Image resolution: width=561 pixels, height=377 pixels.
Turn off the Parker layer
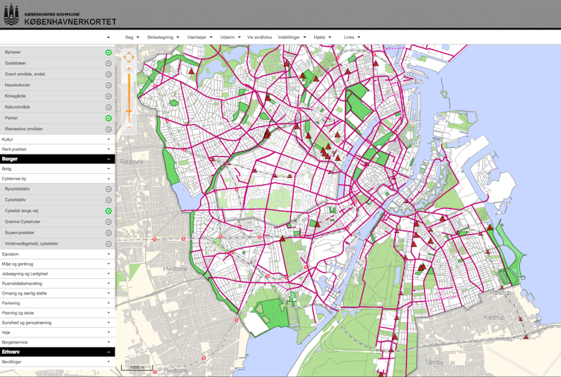[109, 118]
